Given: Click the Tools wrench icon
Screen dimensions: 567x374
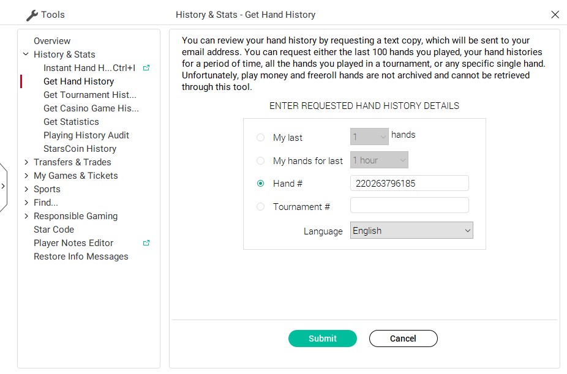Looking at the screenshot, I should pos(32,15).
